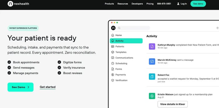Click the Patient Experience Platform badge
The image size is (219, 108).
[23, 28]
